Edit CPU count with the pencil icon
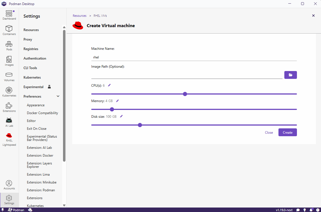The width and height of the screenshot is (321, 212). (109, 85)
